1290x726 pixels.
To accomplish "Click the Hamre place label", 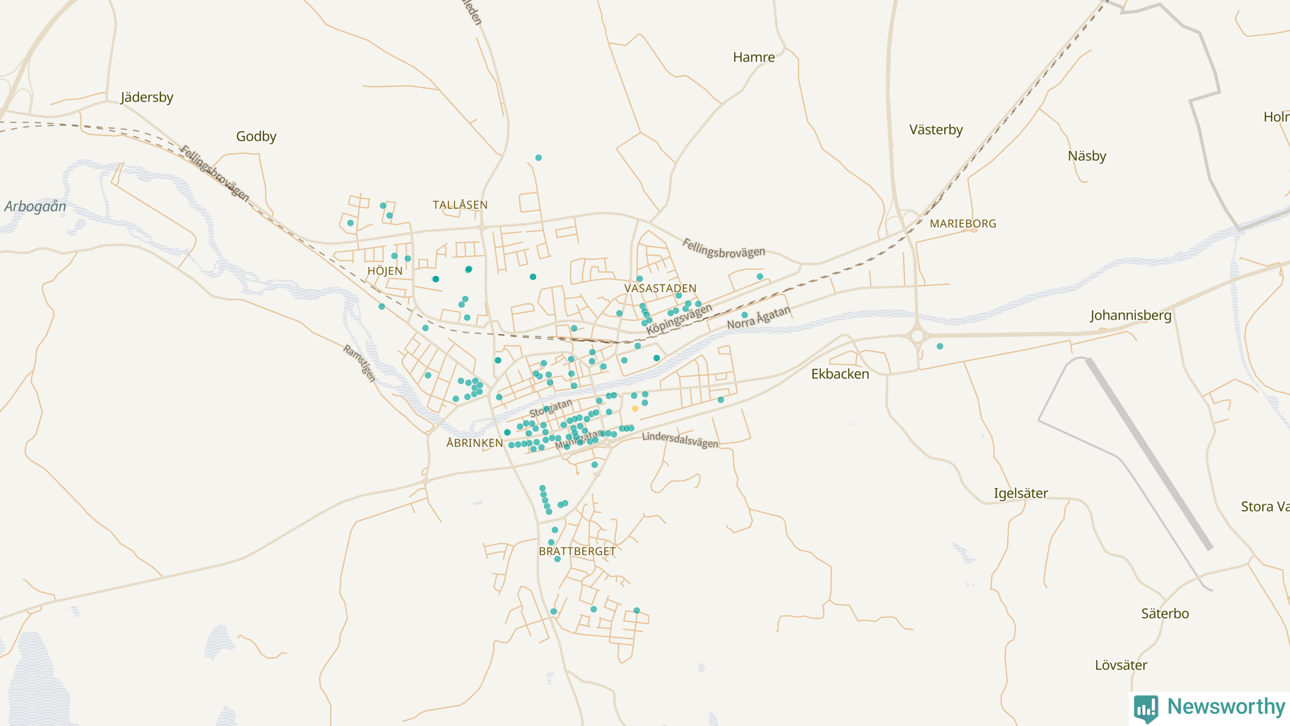I will pos(754,57).
